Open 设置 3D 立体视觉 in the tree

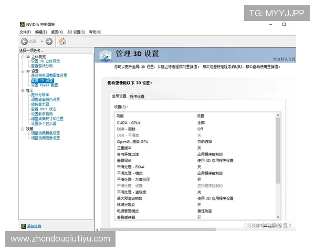(x=45, y=61)
